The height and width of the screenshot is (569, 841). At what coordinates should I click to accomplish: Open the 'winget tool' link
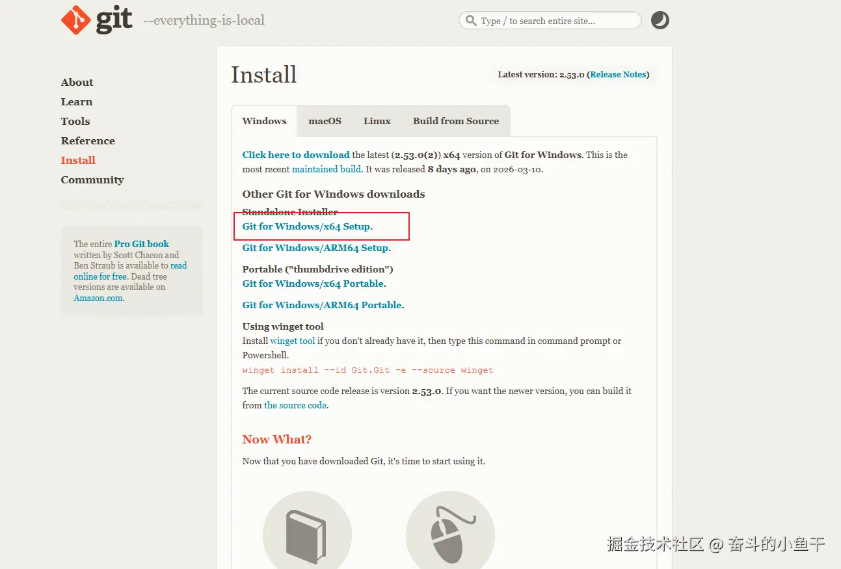pyautogui.click(x=293, y=341)
